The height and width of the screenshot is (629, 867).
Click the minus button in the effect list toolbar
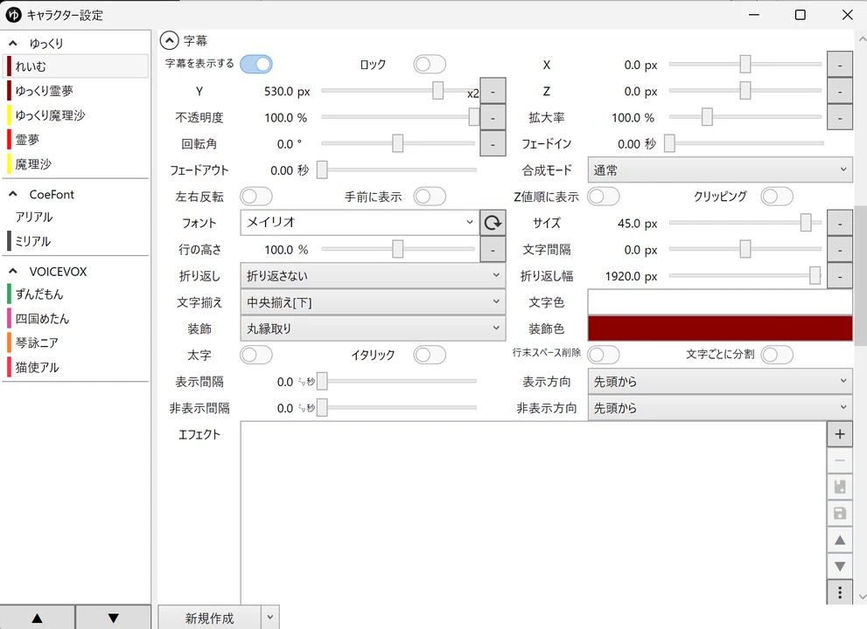pos(839,460)
